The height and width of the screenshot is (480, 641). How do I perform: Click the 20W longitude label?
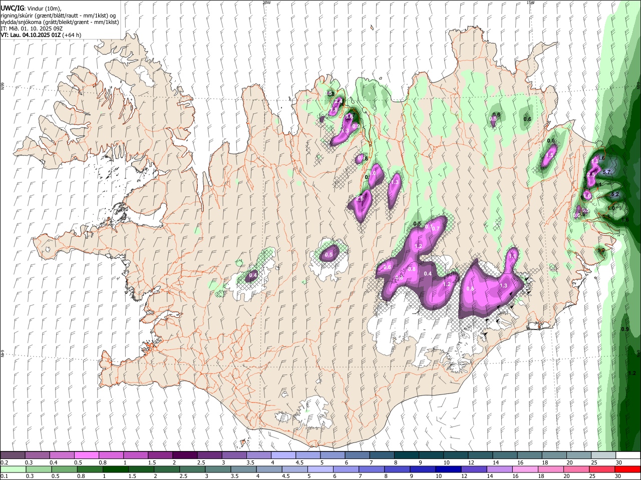point(266,2)
